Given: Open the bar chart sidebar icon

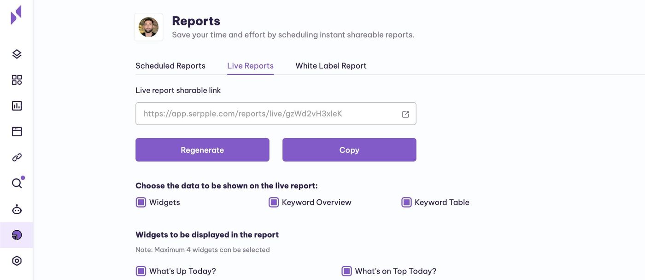Looking at the screenshot, I should 17,106.
